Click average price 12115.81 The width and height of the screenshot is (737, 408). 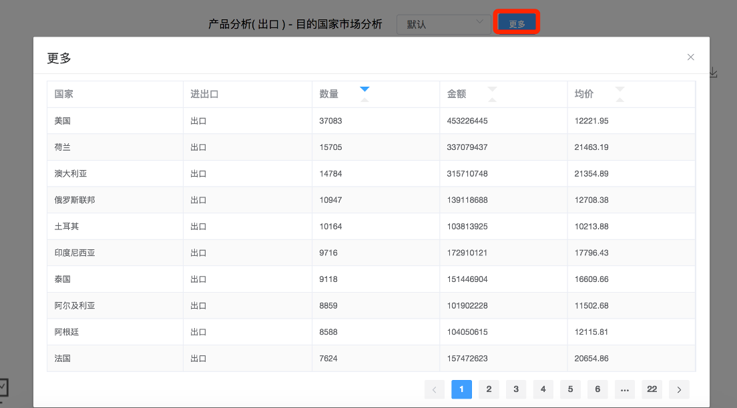[x=591, y=332]
